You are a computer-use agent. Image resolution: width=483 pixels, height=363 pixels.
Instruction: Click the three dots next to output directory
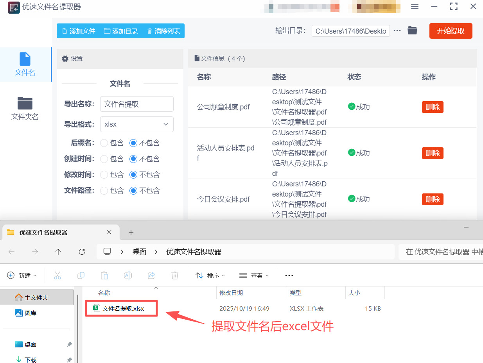click(397, 30)
